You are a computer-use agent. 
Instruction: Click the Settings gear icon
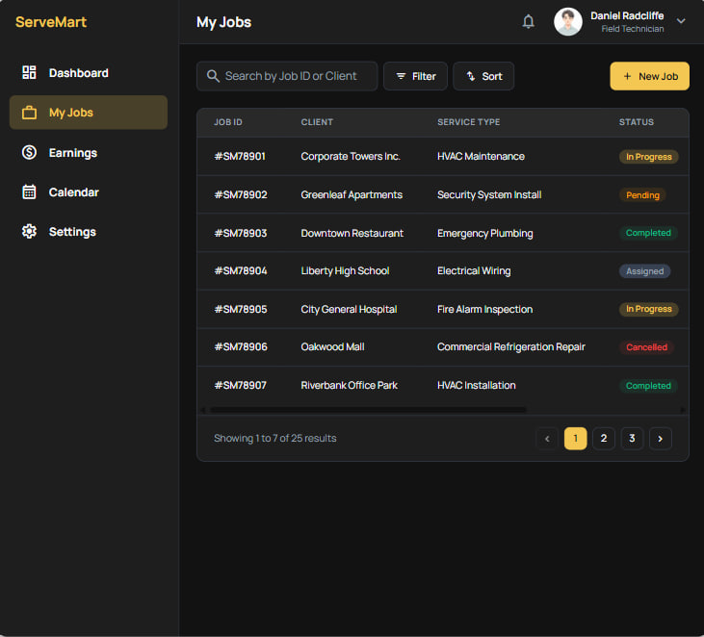29,232
